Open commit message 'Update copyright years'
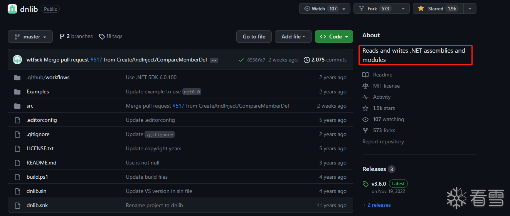 (x=153, y=148)
